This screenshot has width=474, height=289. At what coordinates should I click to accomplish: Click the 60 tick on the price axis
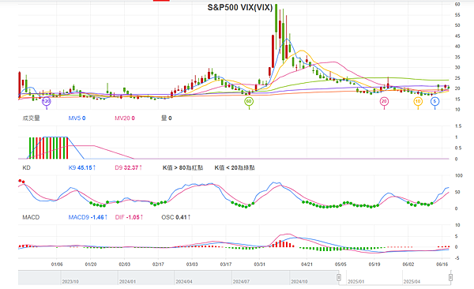pyautogui.click(x=457, y=4)
